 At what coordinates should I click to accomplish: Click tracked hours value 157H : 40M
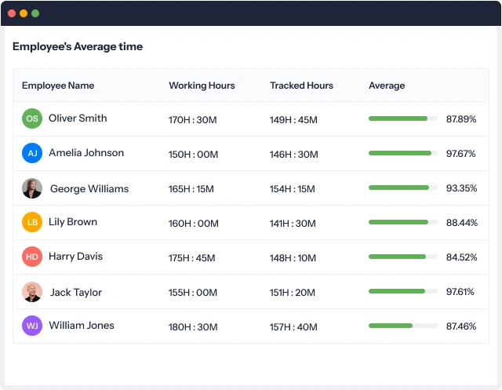click(293, 327)
